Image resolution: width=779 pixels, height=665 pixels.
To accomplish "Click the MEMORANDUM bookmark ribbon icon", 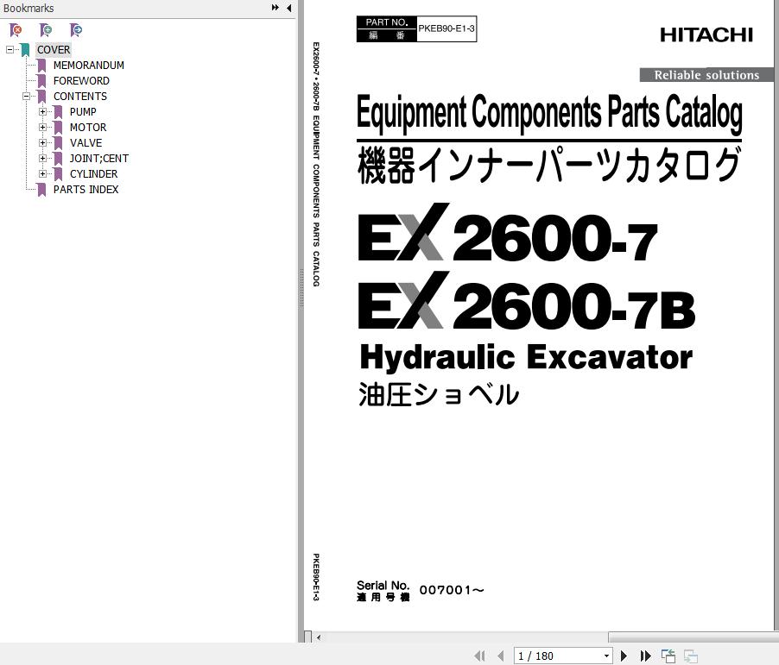I will tap(41, 65).
